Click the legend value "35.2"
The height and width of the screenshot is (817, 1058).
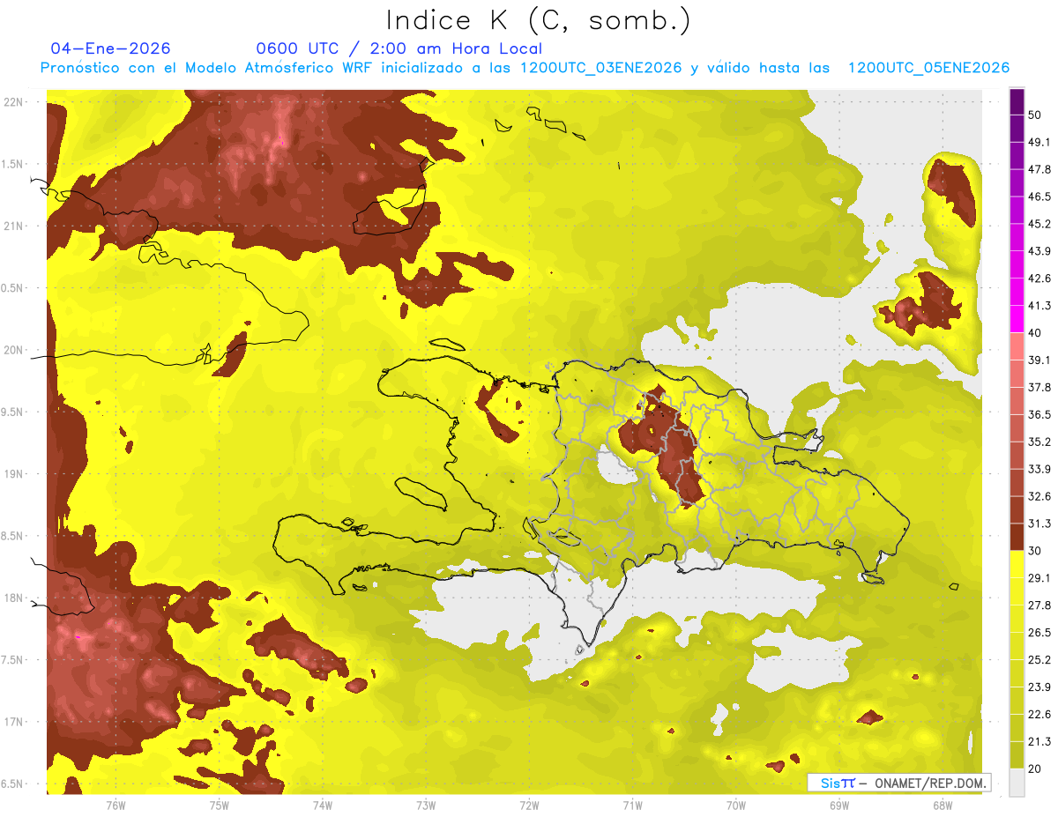[1039, 442]
